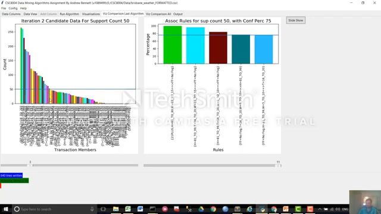The height and width of the screenshot is (214, 381).
Task: Click the green status bar message
Action: coord(14,180)
